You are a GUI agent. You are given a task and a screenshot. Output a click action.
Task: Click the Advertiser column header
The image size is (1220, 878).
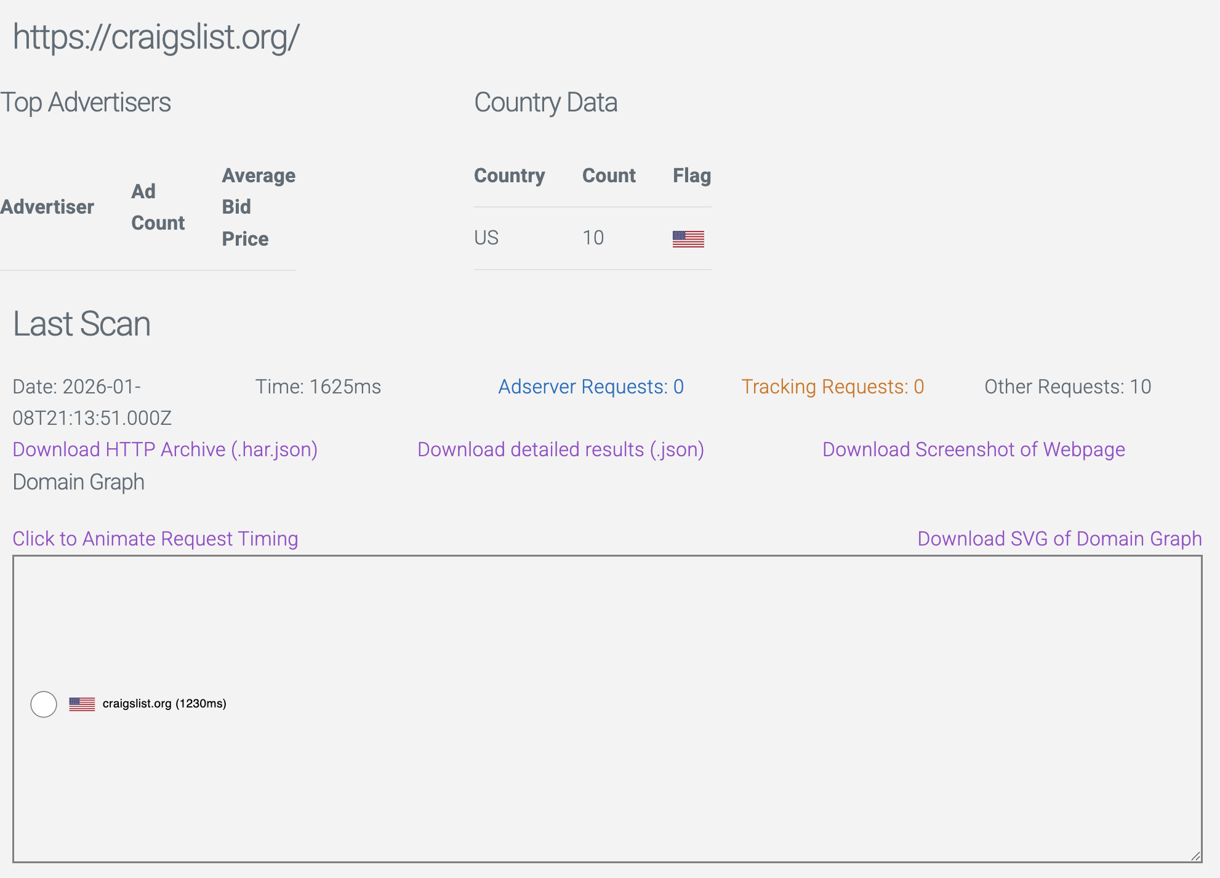(x=47, y=207)
